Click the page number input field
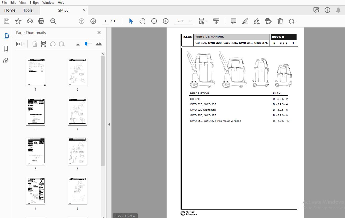 pos(105,21)
